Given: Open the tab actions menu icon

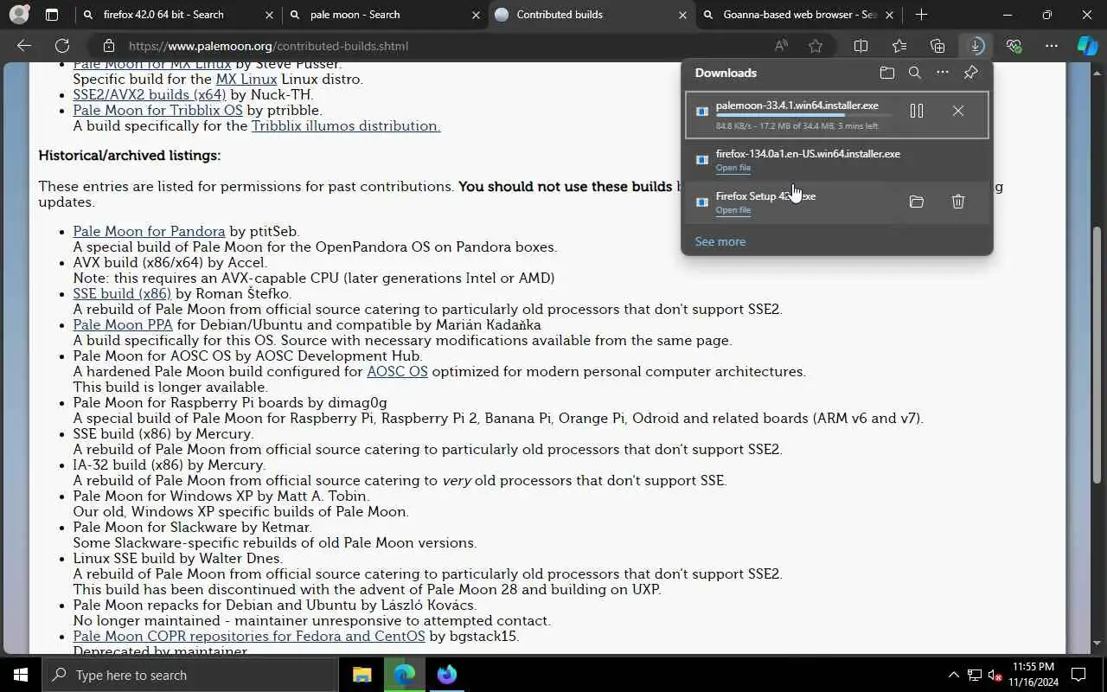Looking at the screenshot, I should 52,15.
